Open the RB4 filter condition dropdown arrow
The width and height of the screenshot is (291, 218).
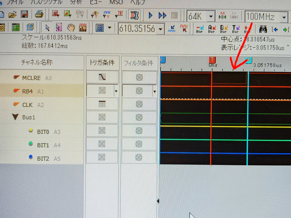(155, 91)
